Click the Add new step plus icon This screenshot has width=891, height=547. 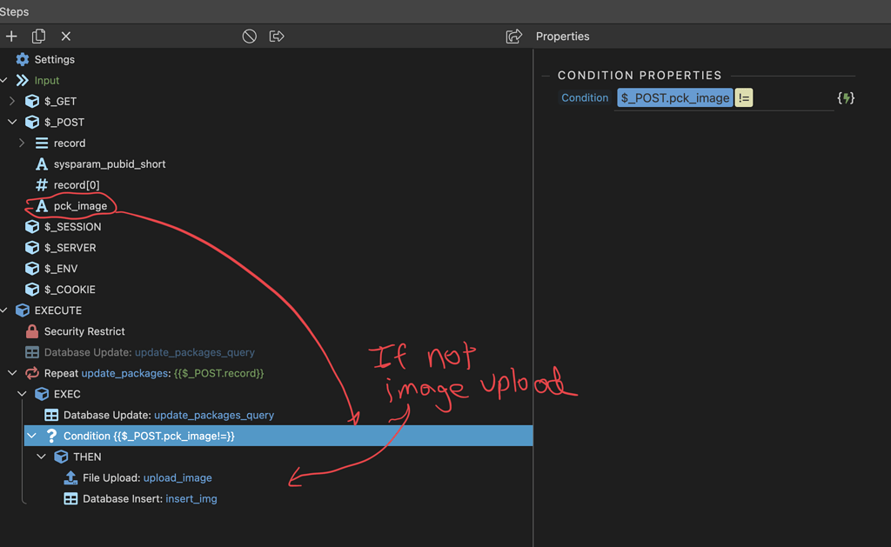pos(10,36)
